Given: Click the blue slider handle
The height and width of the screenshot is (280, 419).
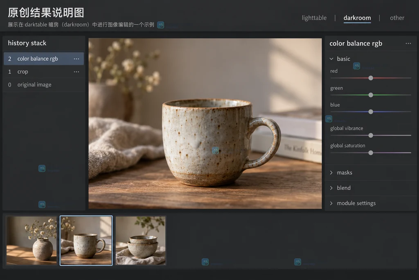Looking at the screenshot, I should (371, 112).
